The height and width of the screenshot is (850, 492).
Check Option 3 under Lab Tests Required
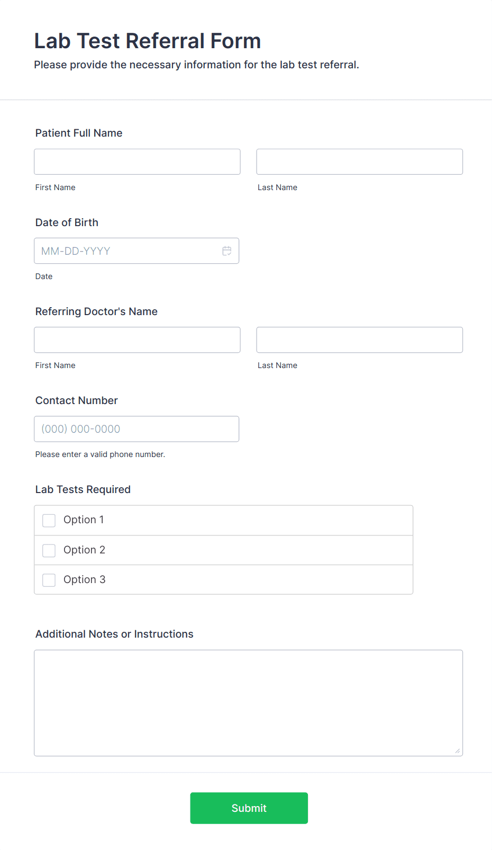coord(49,580)
